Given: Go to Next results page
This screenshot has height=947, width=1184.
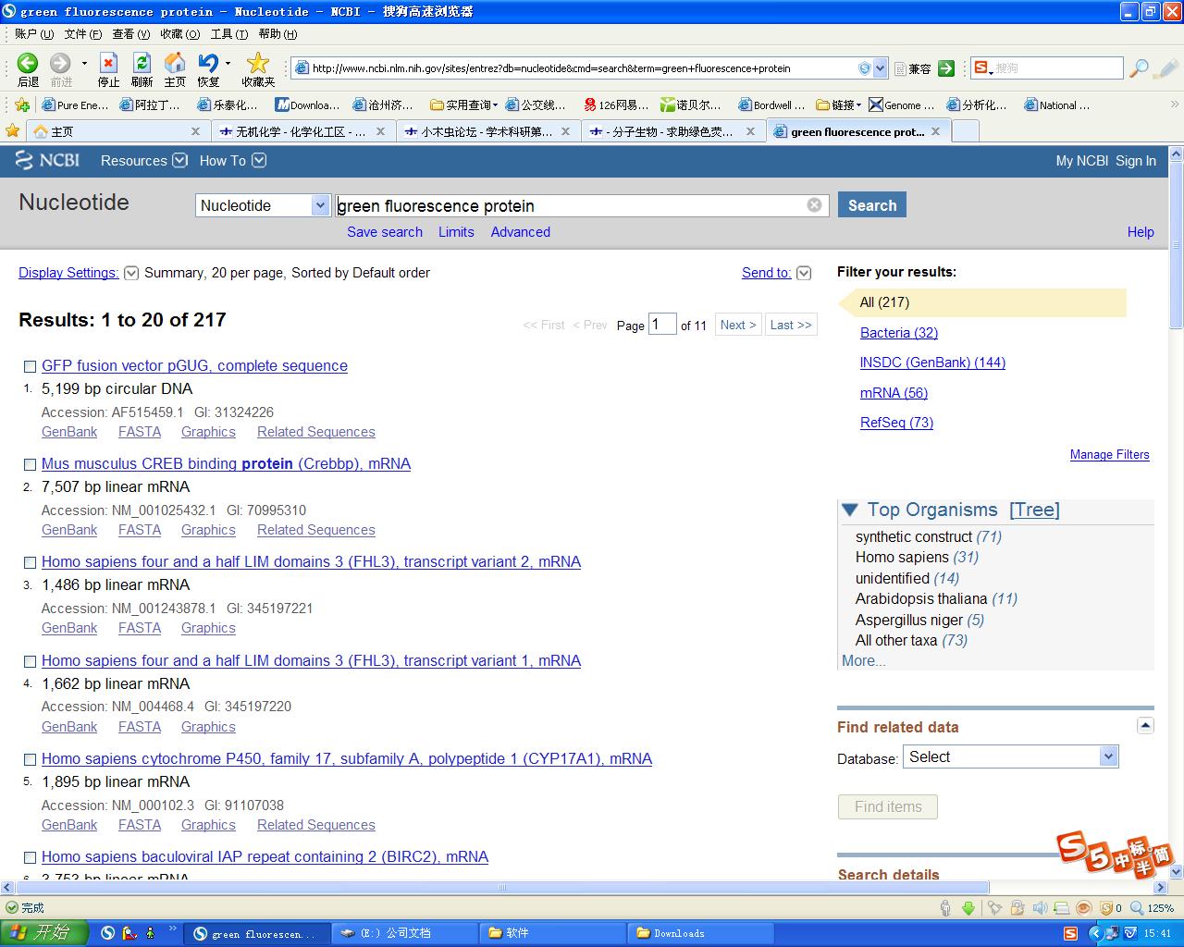Looking at the screenshot, I should pos(738,325).
